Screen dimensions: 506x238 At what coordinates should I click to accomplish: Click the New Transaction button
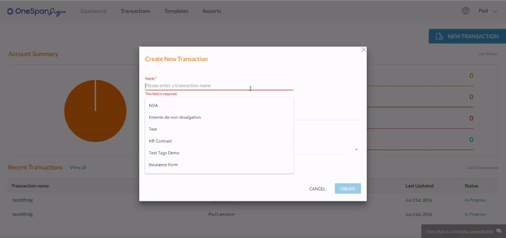(x=467, y=36)
